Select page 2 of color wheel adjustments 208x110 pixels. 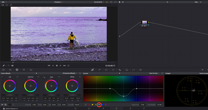[13, 105]
